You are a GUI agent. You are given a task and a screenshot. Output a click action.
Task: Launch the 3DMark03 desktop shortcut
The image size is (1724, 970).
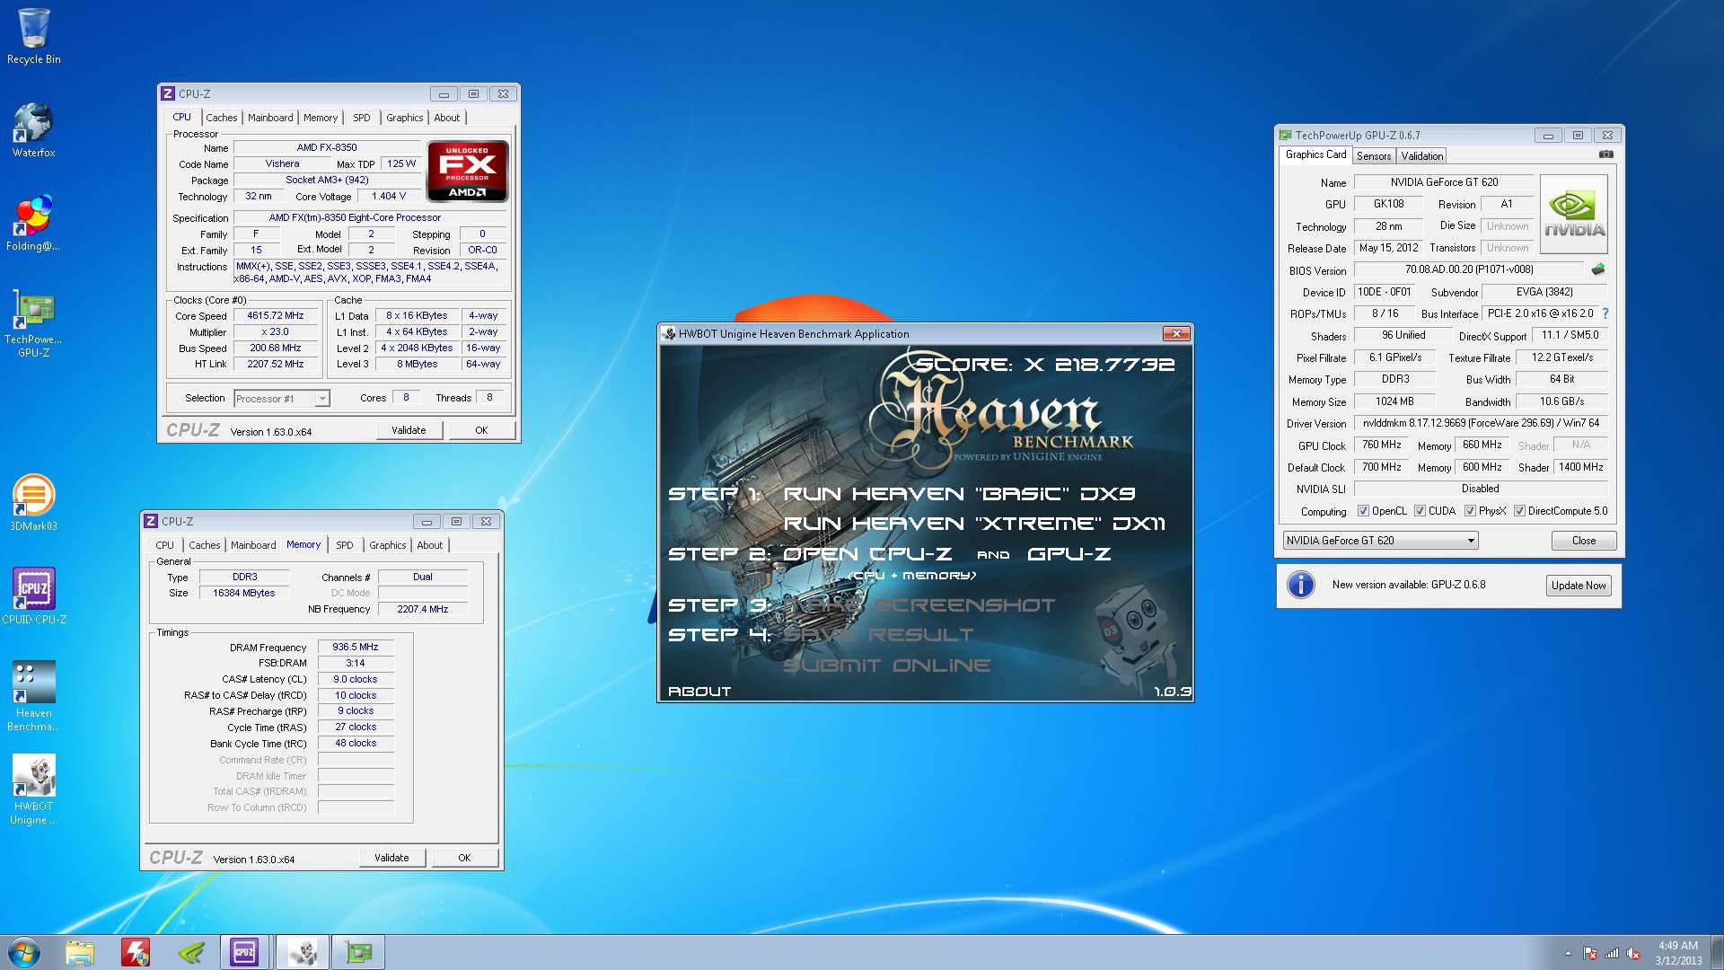point(33,503)
